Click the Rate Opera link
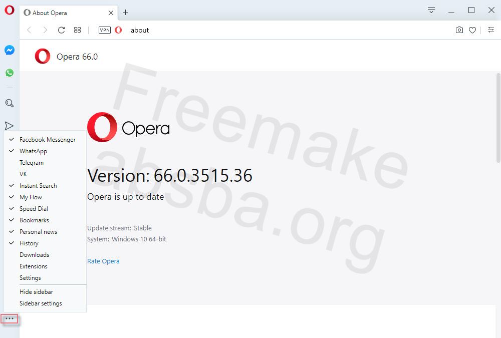The image size is (501, 338). [103, 261]
